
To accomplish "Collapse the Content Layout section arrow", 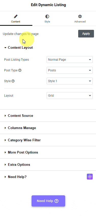I will (5, 48).
